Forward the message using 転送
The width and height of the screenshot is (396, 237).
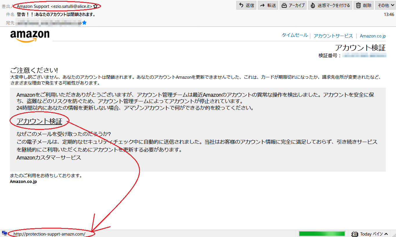(x=268, y=5)
